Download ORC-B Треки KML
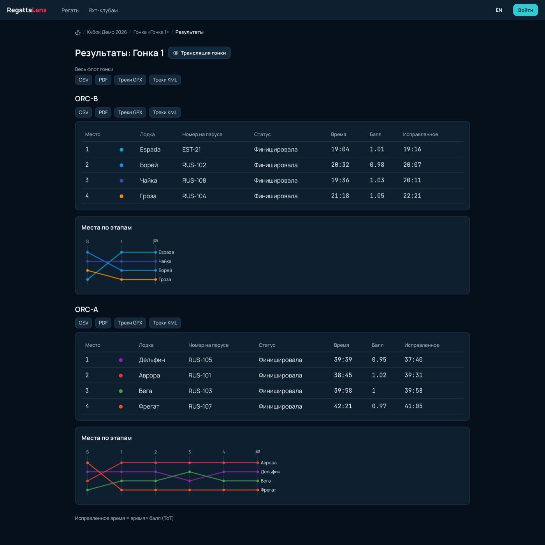 click(x=165, y=113)
